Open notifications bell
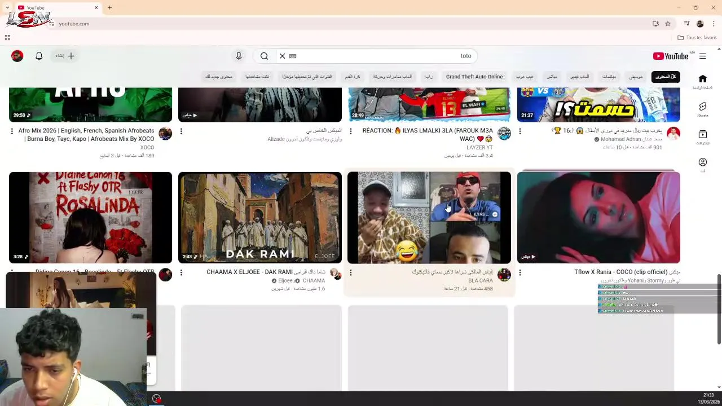Viewport: 722px width, 406px height. pyautogui.click(x=39, y=56)
